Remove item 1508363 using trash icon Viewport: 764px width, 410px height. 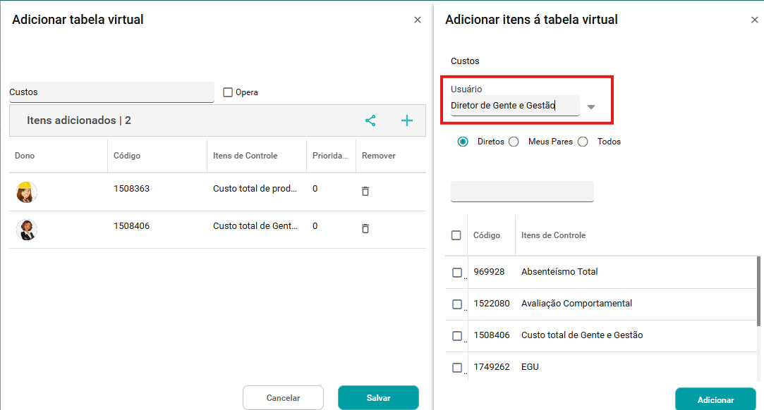pos(365,191)
